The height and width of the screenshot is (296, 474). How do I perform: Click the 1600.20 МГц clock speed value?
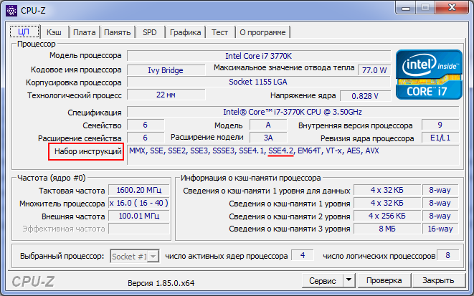tap(139, 191)
